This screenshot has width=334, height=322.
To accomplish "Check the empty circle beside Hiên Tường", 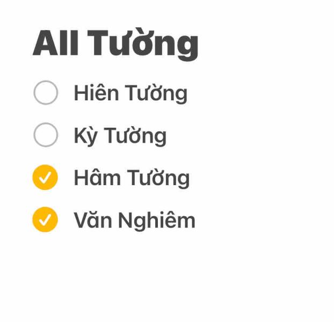I will coord(46,92).
